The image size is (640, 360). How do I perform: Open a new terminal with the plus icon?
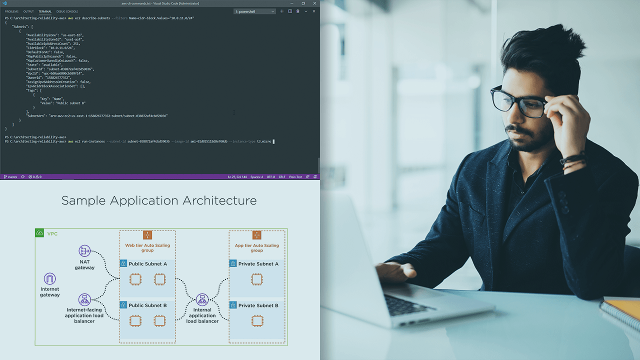tap(281, 11)
